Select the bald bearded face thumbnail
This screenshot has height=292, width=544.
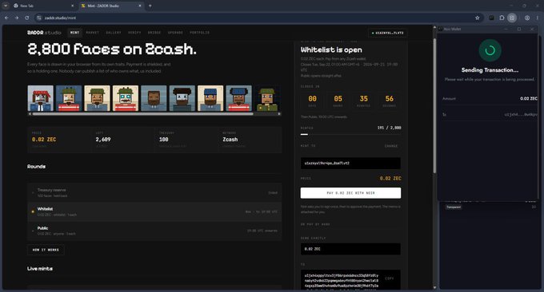click(154, 98)
